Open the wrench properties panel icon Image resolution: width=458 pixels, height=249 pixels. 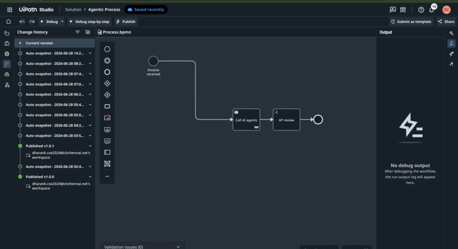click(x=451, y=33)
